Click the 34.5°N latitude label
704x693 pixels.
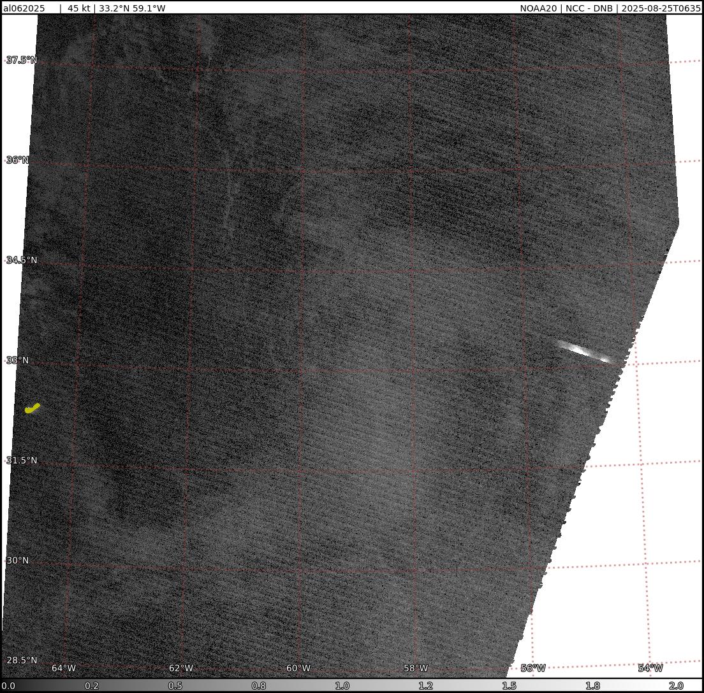[22, 260]
